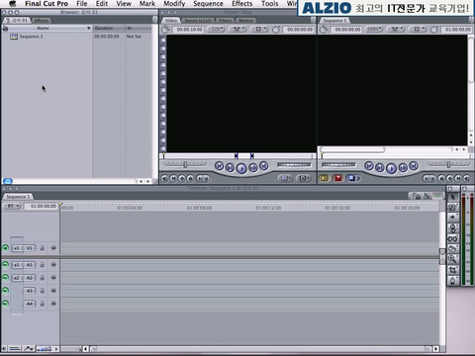The image size is (475, 356).
Task: Select Sequence 1 item in Browser
Action: point(31,37)
